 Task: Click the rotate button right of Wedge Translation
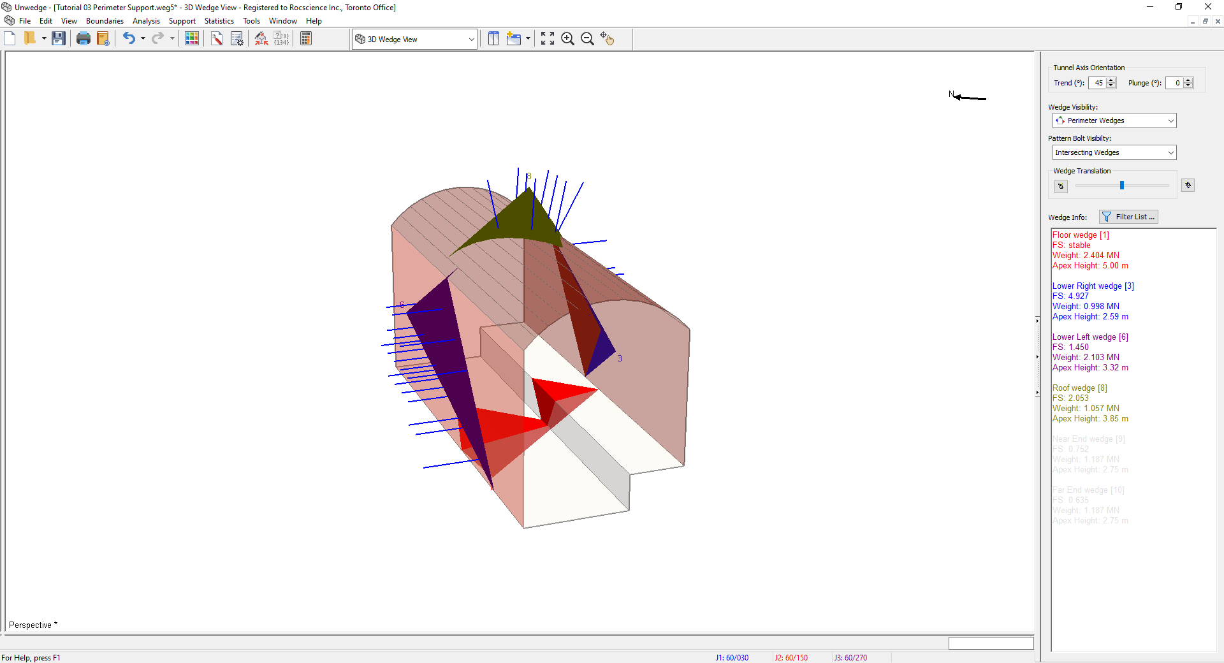pos(1188,186)
